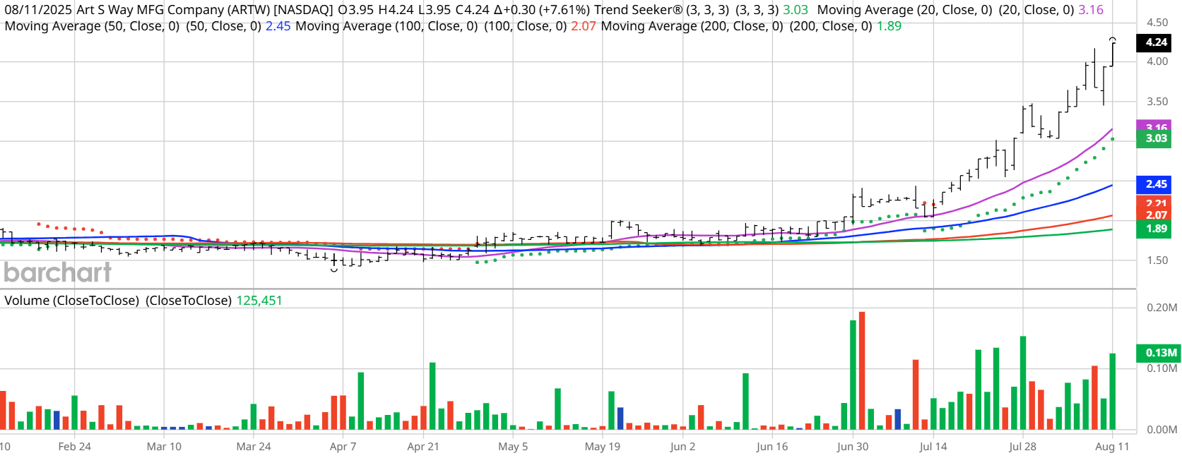Click the green 0.13M volume tag
1182x458 pixels.
tap(1159, 353)
